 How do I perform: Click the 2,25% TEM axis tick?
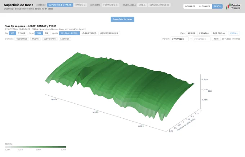click(205, 79)
